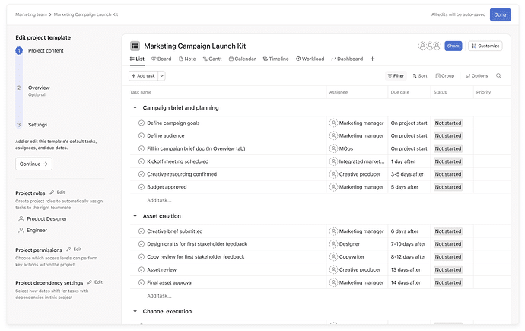The height and width of the screenshot is (331, 525).
Task: Collapse the Campaign brief and planning section
Action: (135, 108)
